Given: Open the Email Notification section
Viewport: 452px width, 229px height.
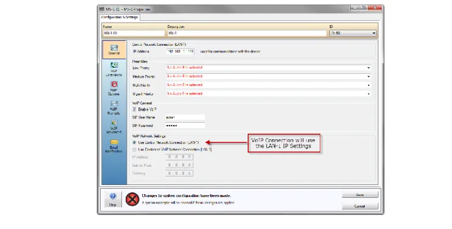Looking at the screenshot, I should coord(114,146).
